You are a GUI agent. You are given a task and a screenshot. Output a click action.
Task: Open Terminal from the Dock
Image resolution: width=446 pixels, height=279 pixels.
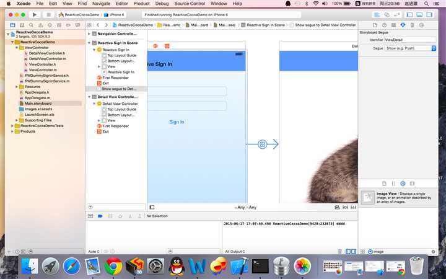point(260,266)
